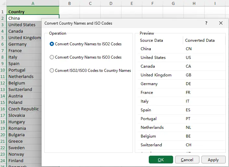
Task: Select column F header
Action: tap(152, 3)
